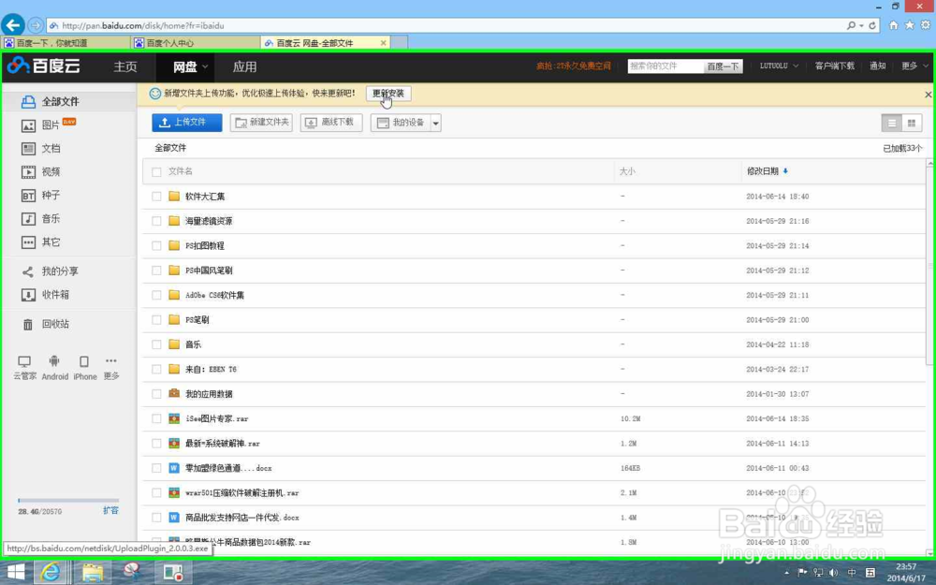Image resolution: width=936 pixels, height=585 pixels.
Task: Click iPhone client icon
Action: [84, 361]
